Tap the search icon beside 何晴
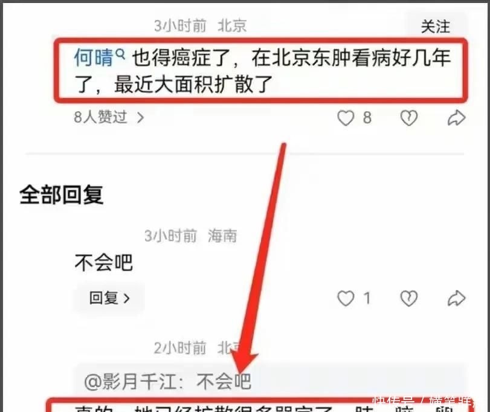 (120, 54)
